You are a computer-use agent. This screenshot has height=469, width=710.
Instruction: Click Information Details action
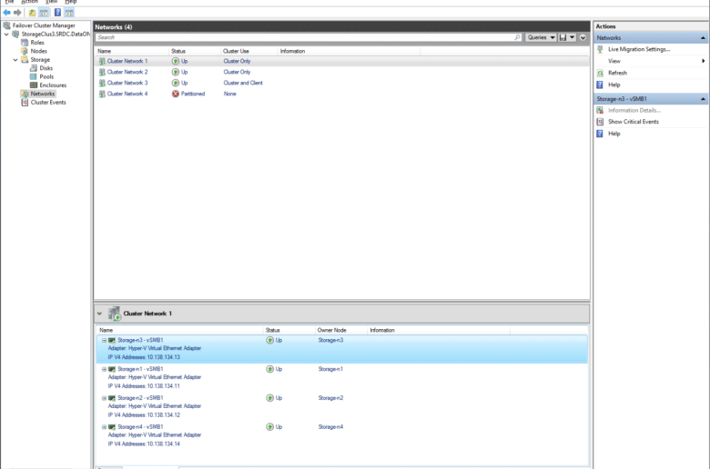click(x=634, y=110)
